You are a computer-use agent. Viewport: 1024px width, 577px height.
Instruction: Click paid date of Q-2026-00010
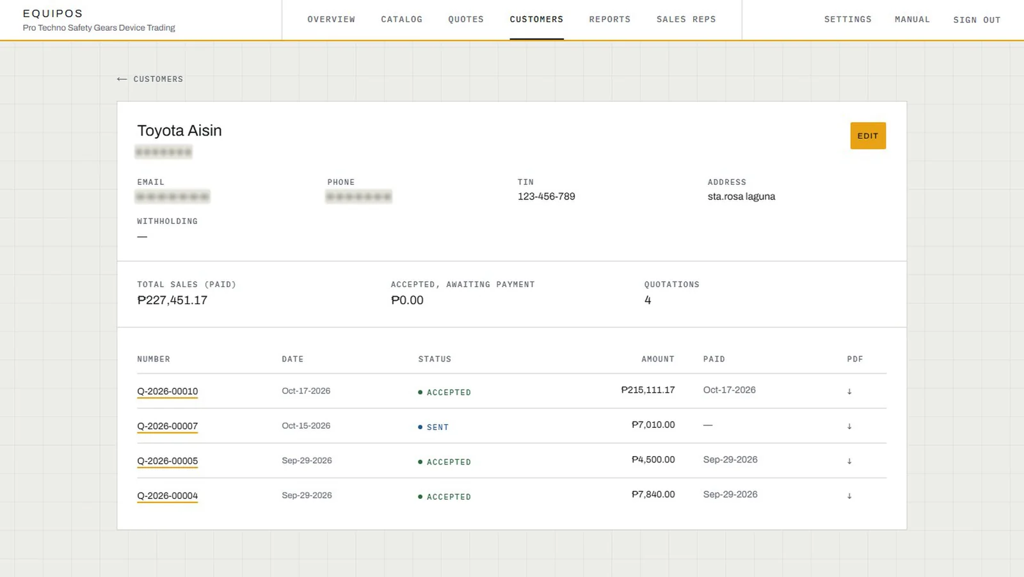coord(729,390)
